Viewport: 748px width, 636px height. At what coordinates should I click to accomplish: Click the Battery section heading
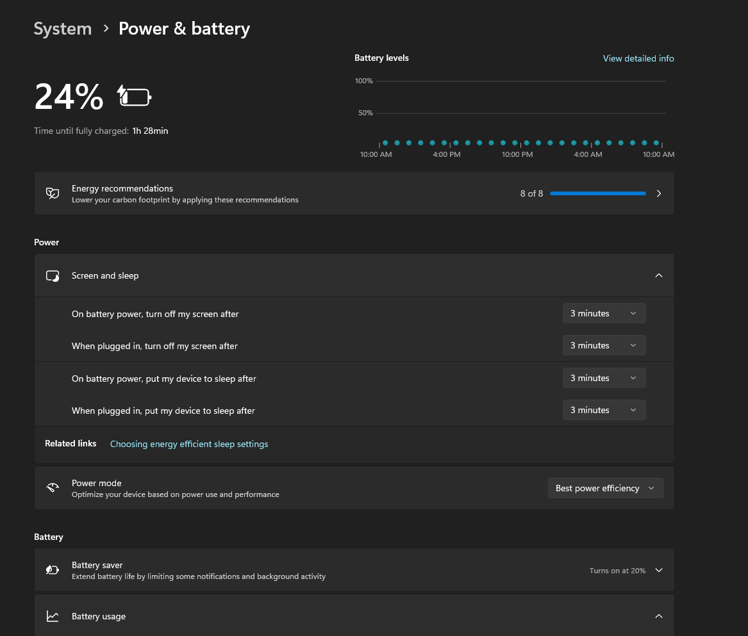[x=49, y=537]
